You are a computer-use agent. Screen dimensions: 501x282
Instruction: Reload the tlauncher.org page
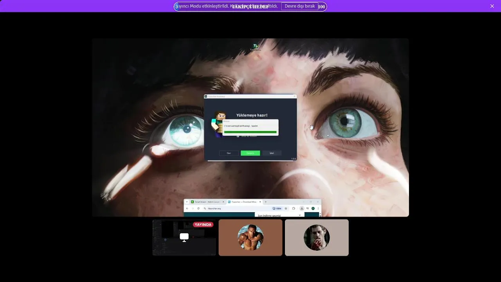pos(198,208)
